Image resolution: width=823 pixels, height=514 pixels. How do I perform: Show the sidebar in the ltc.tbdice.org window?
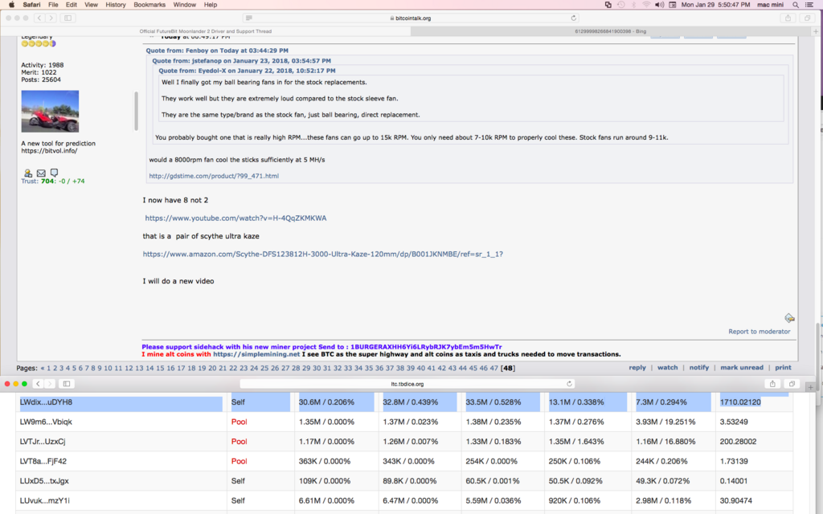[x=67, y=384]
